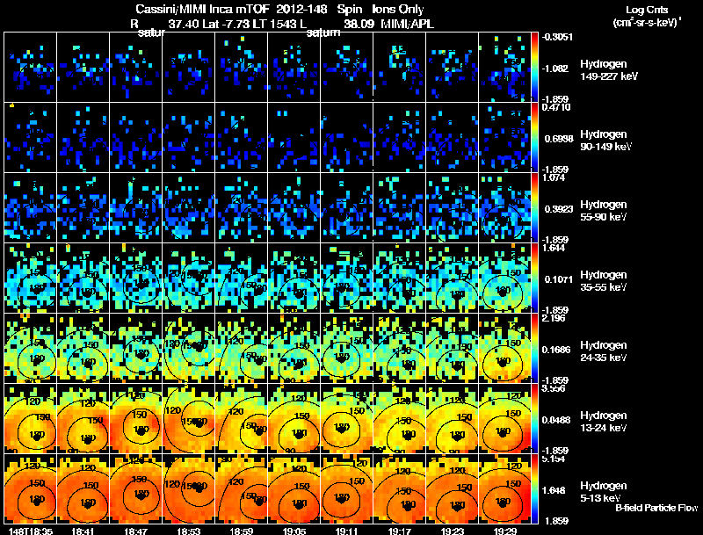Click the Hydrogen 13-24 keV row label

point(604,422)
